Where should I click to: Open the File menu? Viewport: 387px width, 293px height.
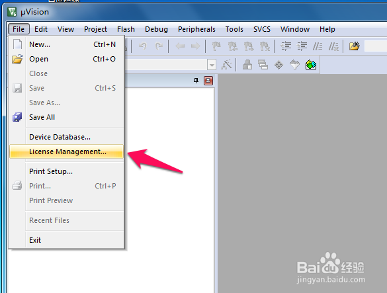pos(19,29)
